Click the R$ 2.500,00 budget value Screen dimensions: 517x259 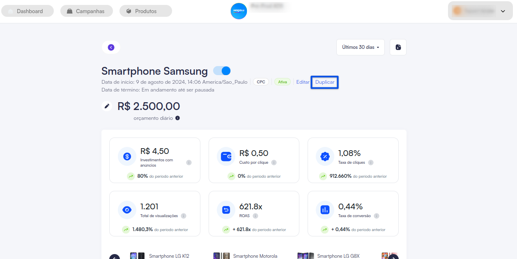[149, 106]
